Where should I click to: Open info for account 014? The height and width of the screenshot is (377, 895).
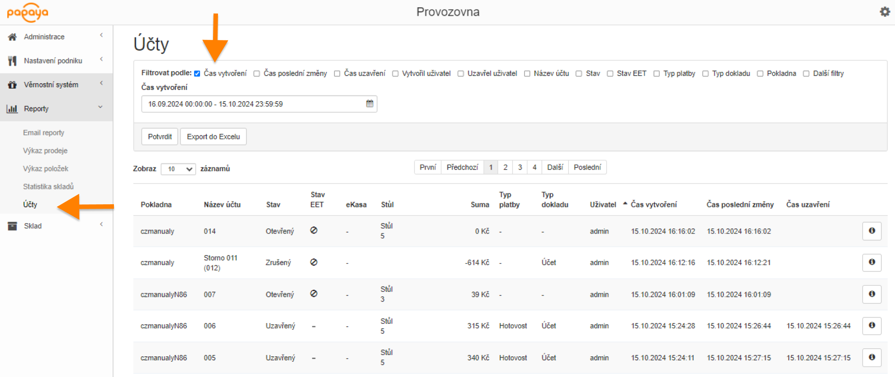pos(872,231)
